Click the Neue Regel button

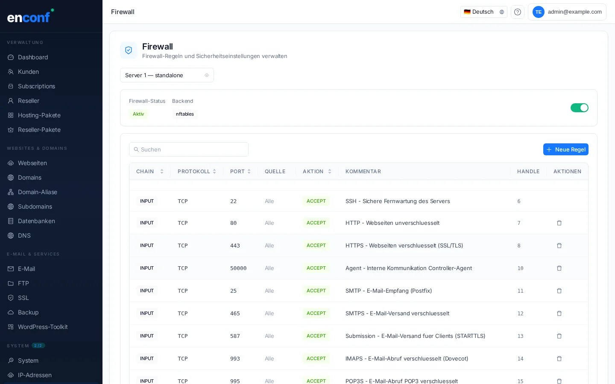(x=566, y=149)
